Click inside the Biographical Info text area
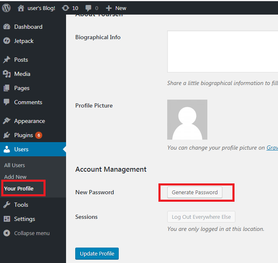The width and height of the screenshot is (278, 263). [x=222, y=51]
